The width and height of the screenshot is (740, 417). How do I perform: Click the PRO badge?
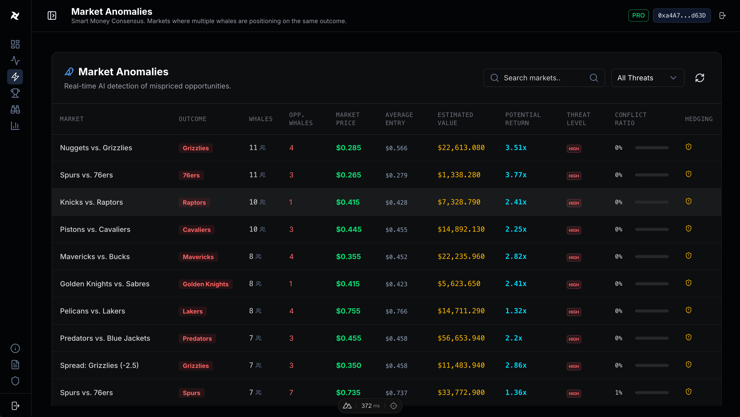638,16
